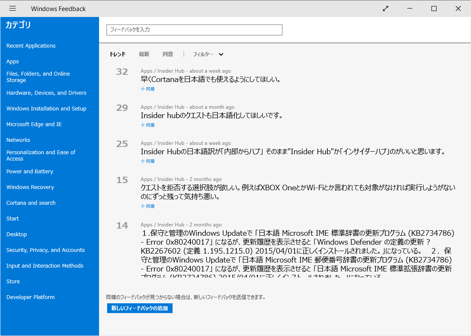Maximize the Windows Feedback window

click(434, 8)
